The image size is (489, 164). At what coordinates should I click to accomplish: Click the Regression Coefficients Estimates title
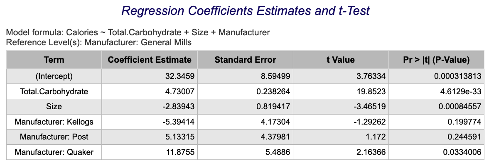click(246, 11)
